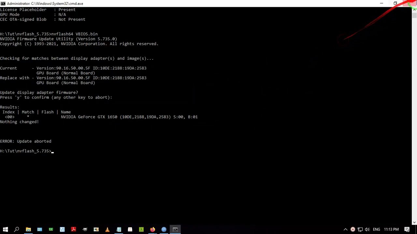Screen dimensions: 417x234
Task: Open the network tray icon
Action: click(360, 229)
